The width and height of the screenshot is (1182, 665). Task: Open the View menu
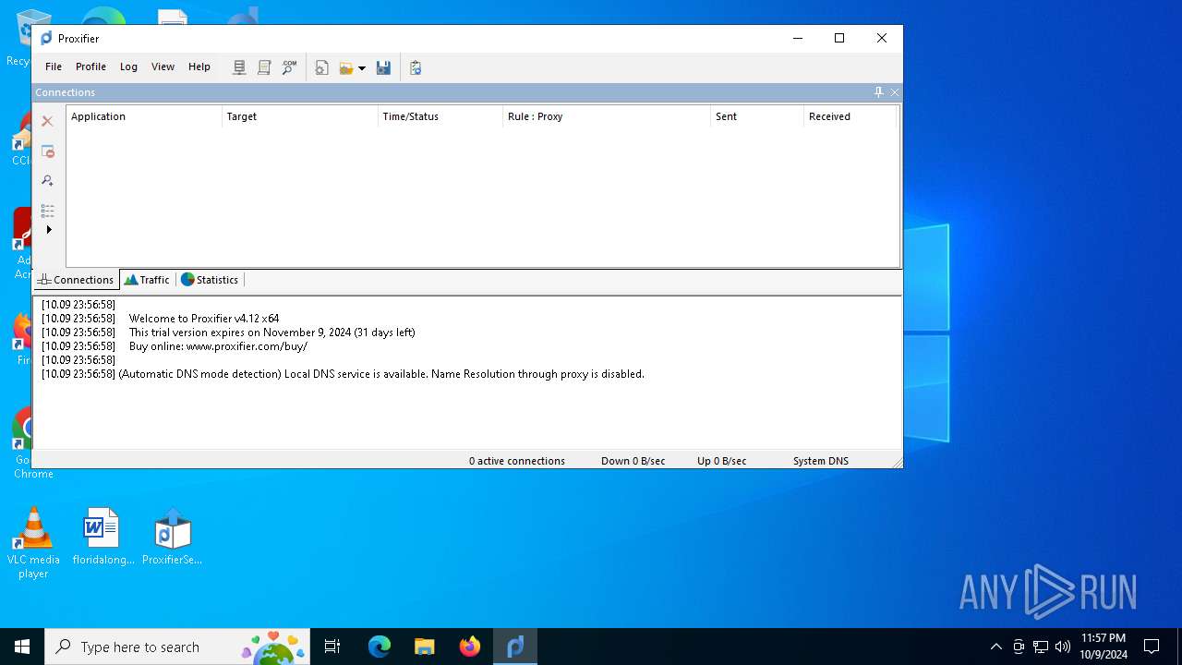click(163, 66)
